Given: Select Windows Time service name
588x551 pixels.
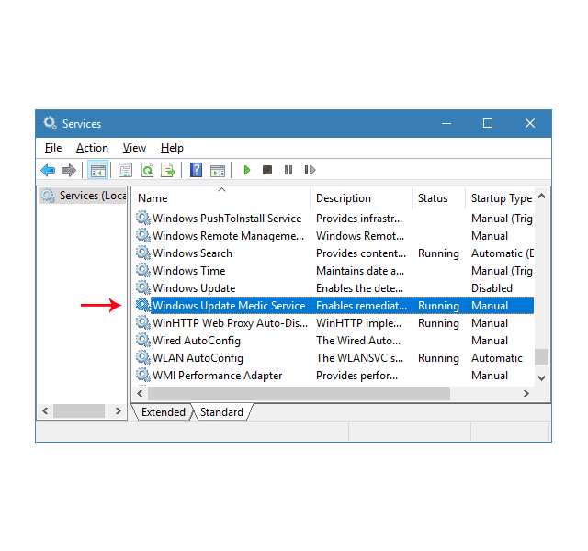Looking at the screenshot, I should (x=189, y=271).
